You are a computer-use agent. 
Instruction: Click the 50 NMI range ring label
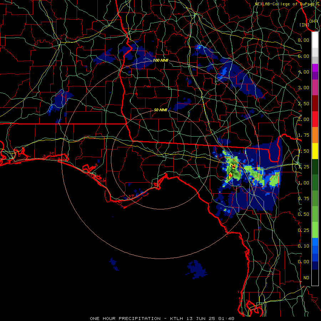click(x=160, y=110)
